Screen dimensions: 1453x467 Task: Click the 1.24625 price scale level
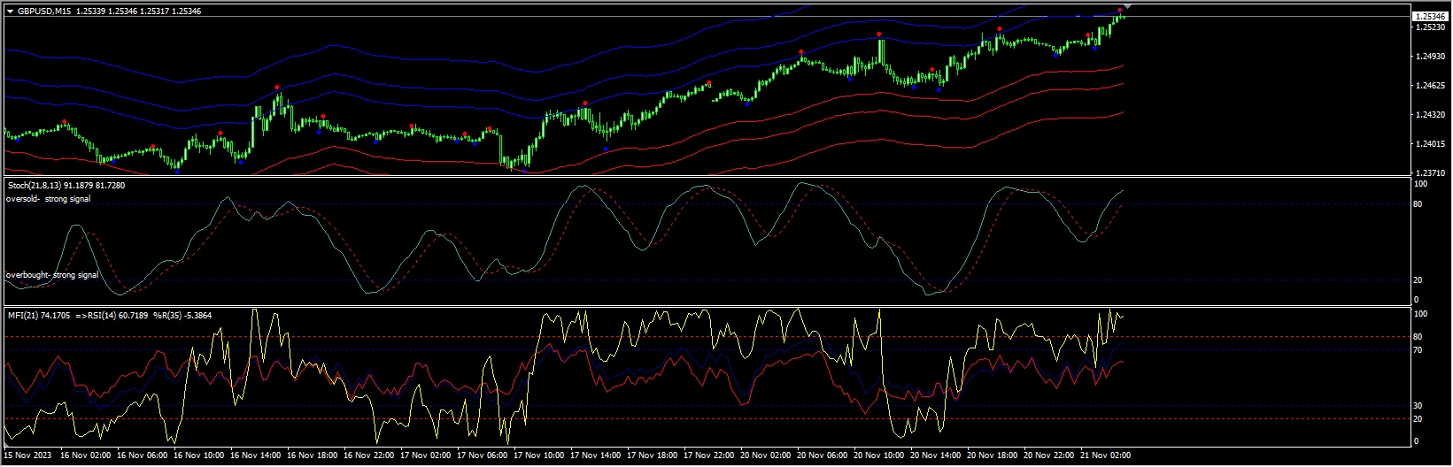point(1430,86)
